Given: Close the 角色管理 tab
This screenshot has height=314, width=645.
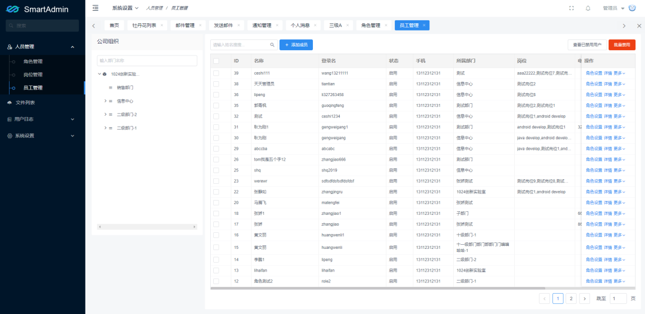Looking at the screenshot, I should [x=386, y=26].
